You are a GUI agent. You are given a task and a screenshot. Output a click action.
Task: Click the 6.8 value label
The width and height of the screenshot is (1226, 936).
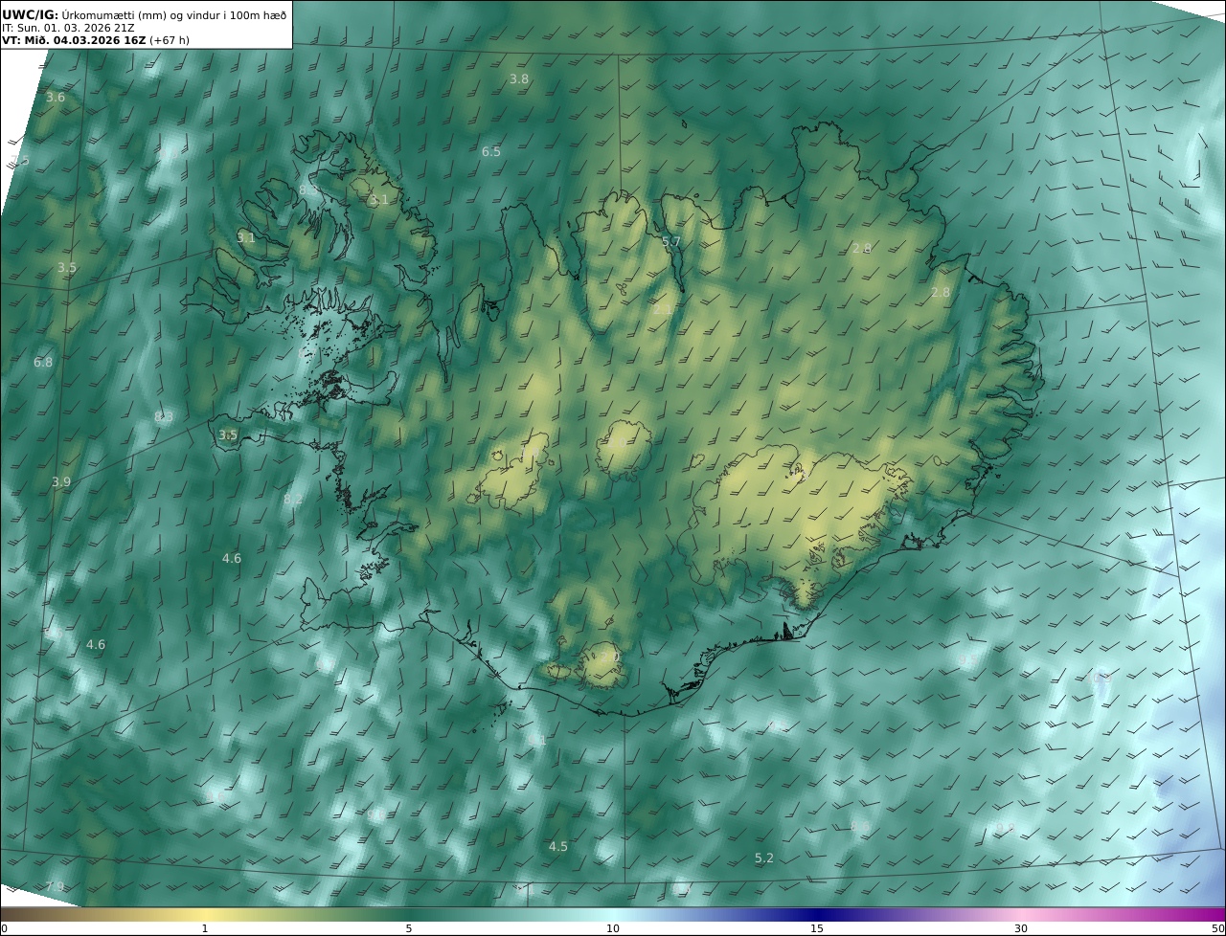[x=43, y=363]
